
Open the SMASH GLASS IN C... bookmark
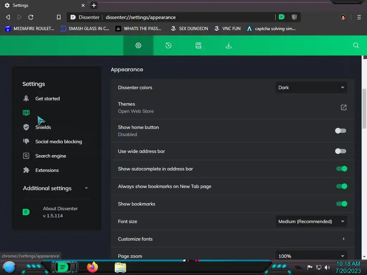click(x=85, y=29)
